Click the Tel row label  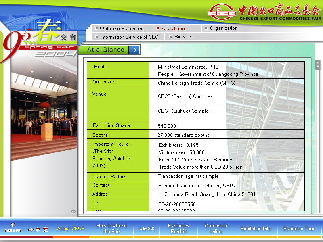pos(96,203)
